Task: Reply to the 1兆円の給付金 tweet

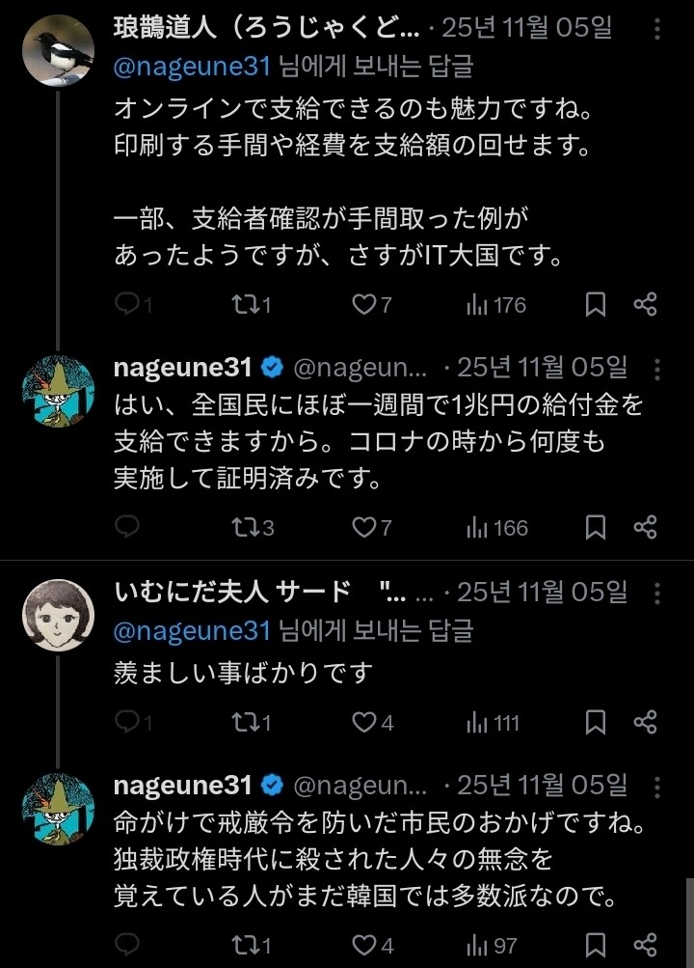Action: tap(127, 527)
